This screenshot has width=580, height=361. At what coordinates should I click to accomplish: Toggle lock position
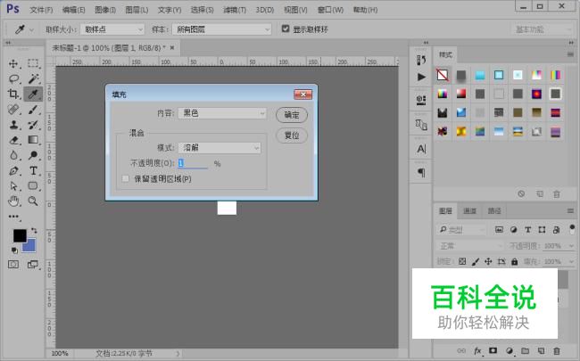488,261
